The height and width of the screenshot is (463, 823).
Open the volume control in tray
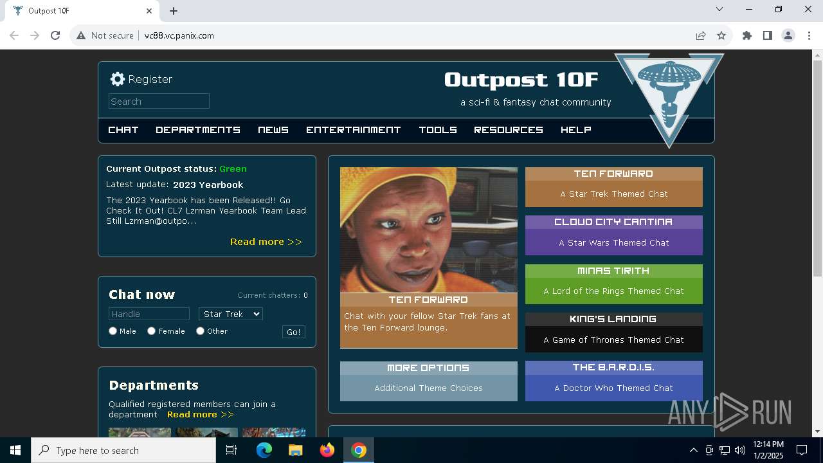coord(740,450)
